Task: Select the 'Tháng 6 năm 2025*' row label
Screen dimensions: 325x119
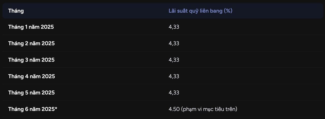Action: [x=33, y=109]
